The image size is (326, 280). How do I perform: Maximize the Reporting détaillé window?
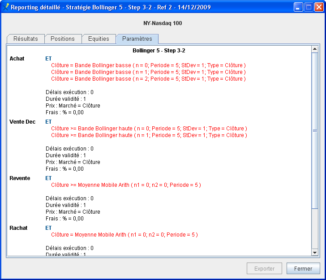tap(309, 7)
